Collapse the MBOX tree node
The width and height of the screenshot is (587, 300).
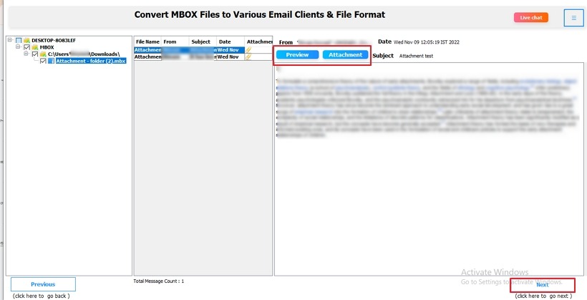(18, 47)
